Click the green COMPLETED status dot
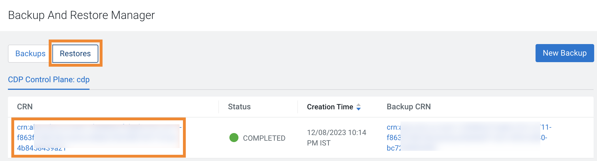The height and width of the screenshot is (161, 597). [x=234, y=138]
